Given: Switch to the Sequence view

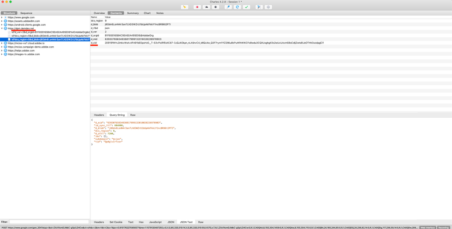Looking at the screenshot, I should coord(27,13).
